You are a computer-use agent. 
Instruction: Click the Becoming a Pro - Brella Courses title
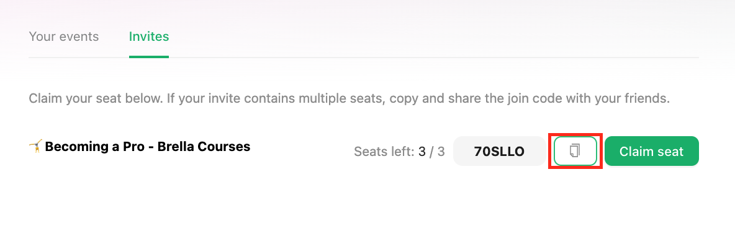tap(148, 146)
